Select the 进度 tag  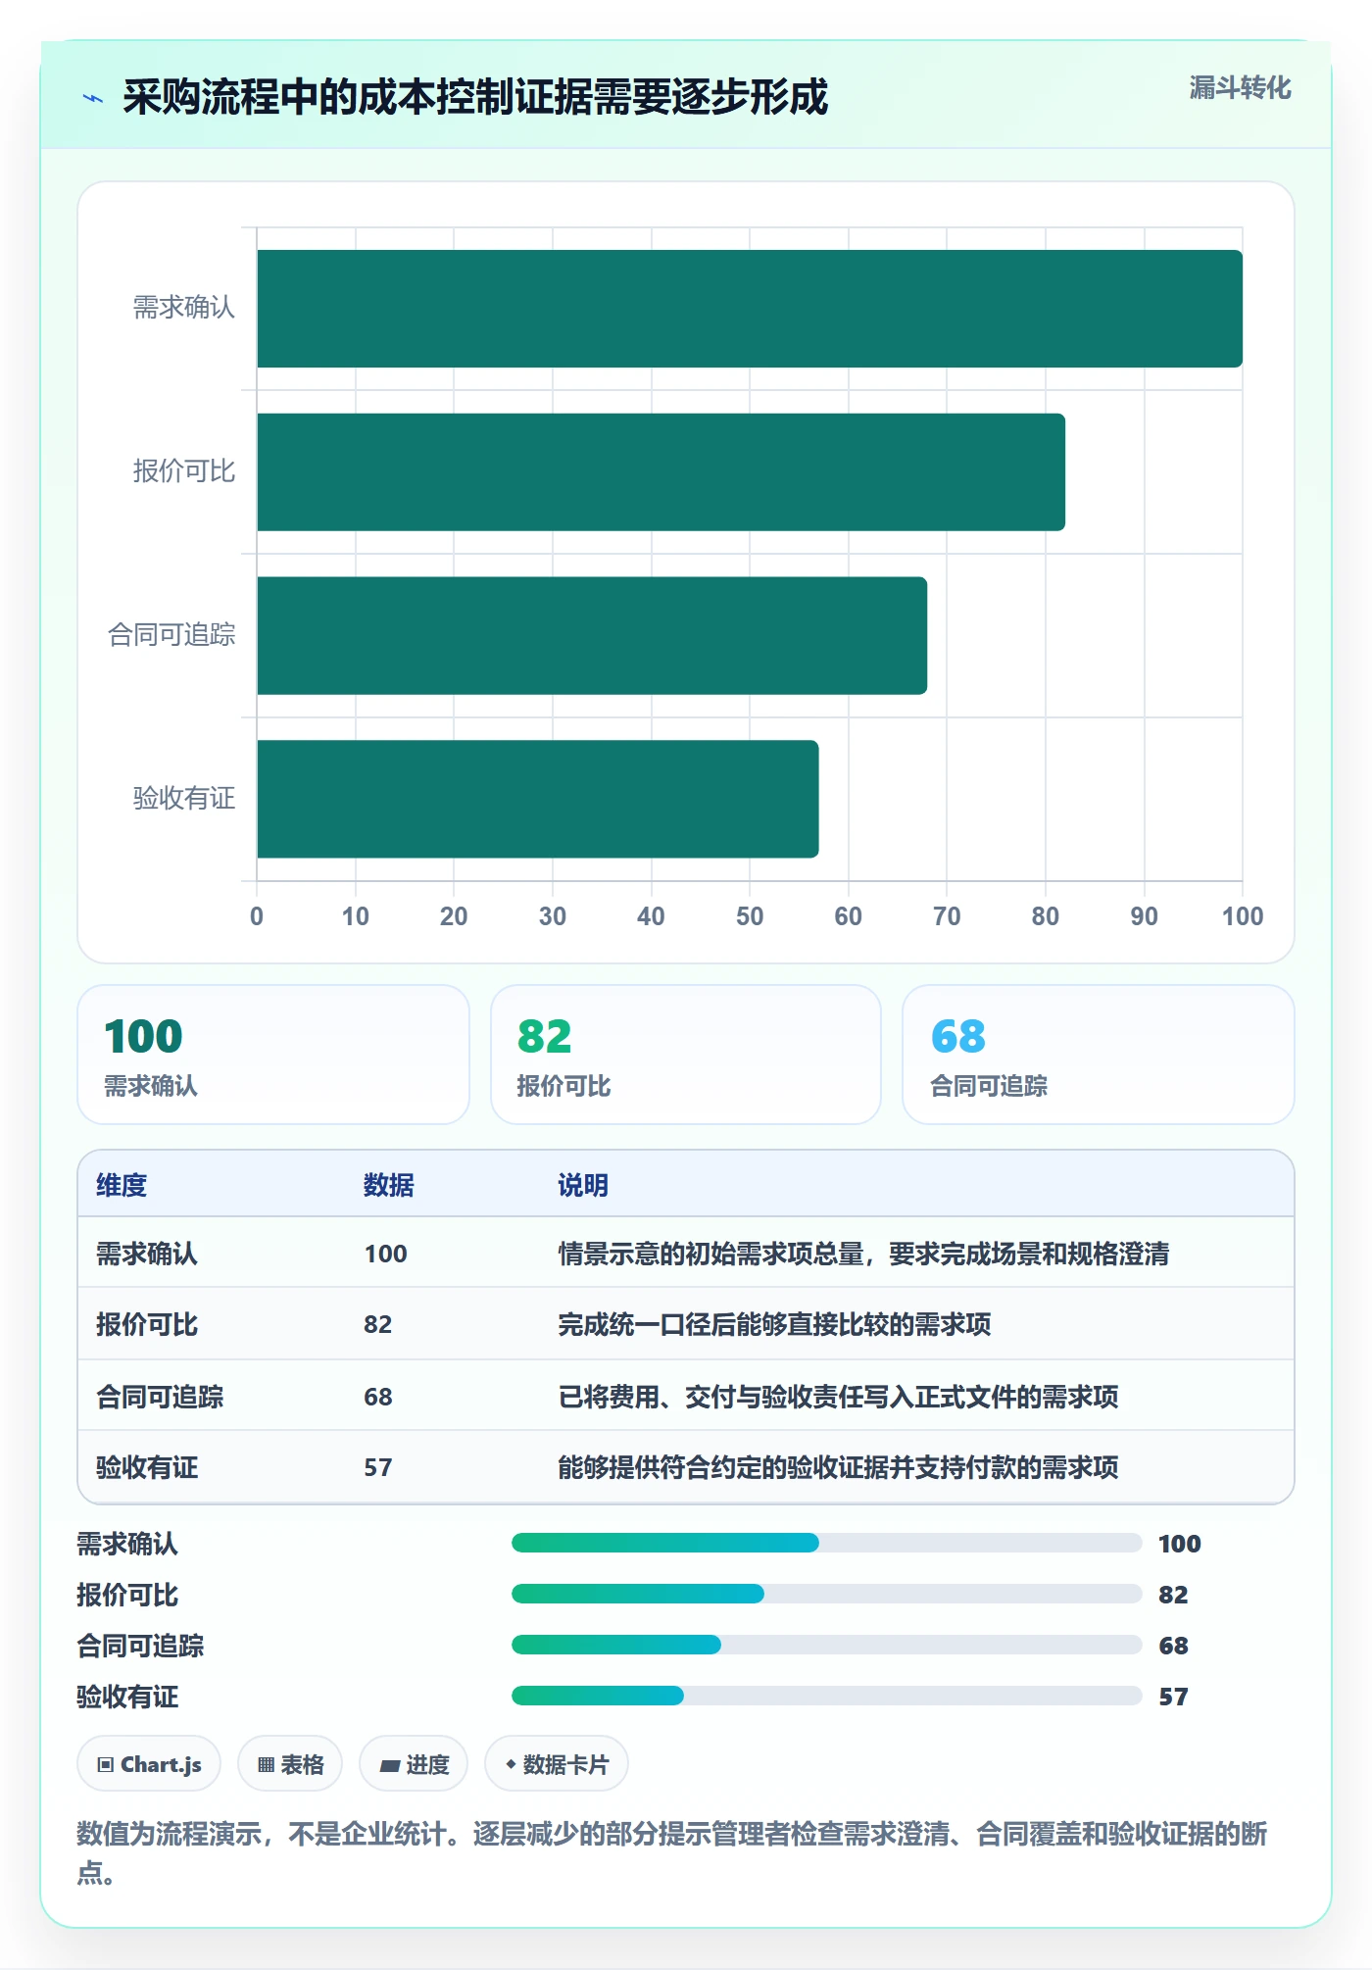[x=414, y=1764]
